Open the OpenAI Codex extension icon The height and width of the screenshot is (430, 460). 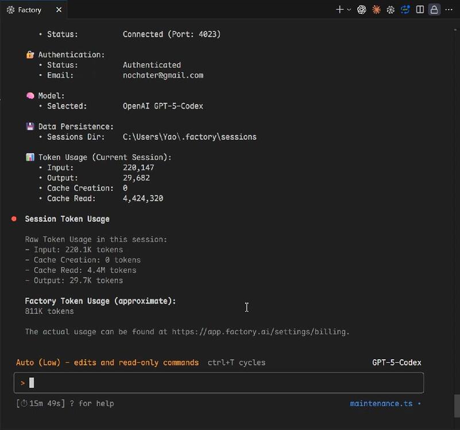[x=361, y=10]
